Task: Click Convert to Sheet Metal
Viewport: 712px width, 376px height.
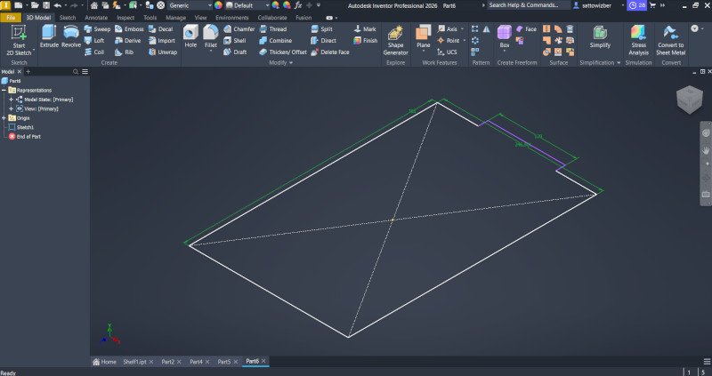Action: tap(671, 40)
